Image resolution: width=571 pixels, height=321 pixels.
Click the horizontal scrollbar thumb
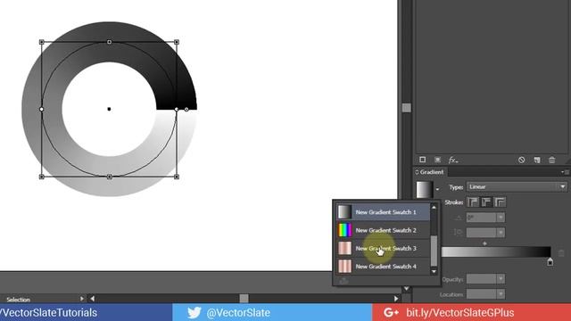tap(244, 299)
